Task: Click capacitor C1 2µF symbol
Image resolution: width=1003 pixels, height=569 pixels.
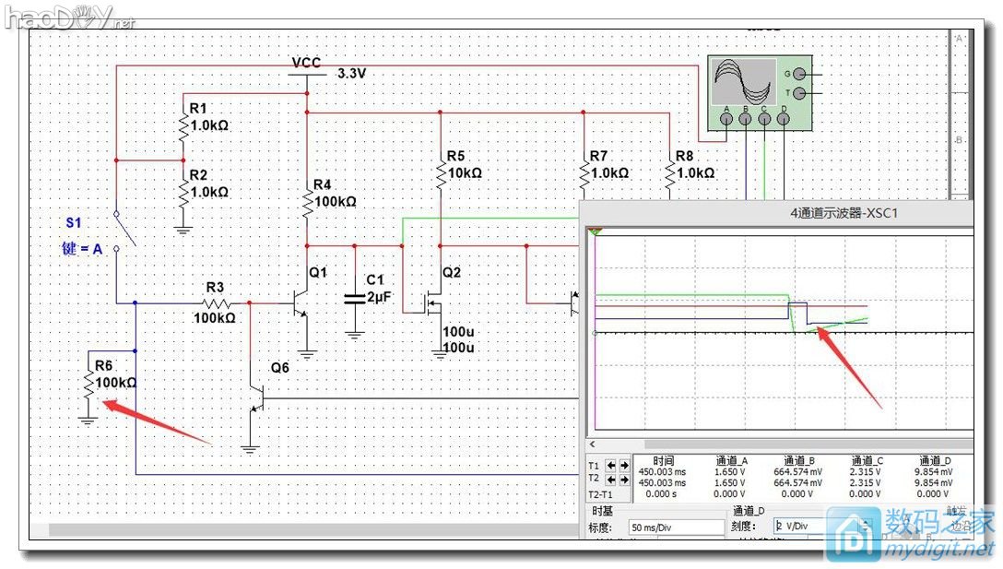Action: (354, 299)
